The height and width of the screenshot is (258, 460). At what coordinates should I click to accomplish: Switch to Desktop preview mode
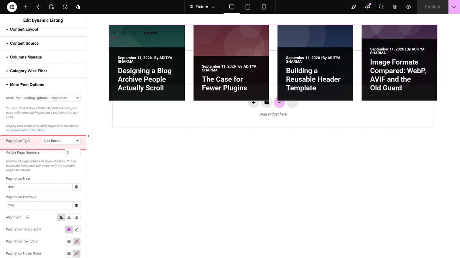pos(232,7)
